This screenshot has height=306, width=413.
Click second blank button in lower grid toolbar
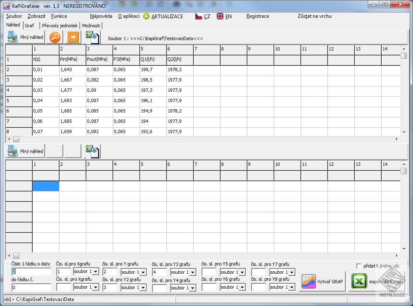73,151
